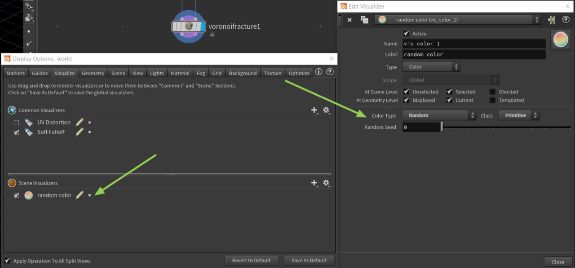The height and width of the screenshot is (268, 575).
Task: Enable the Templated checkbox
Action: click(492, 100)
